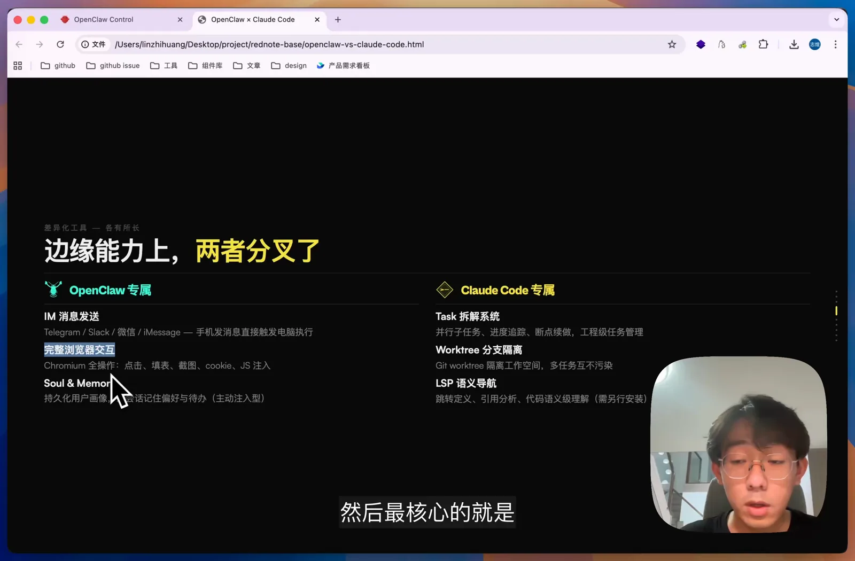
Task: Open the purple diamond extension
Action: (701, 44)
